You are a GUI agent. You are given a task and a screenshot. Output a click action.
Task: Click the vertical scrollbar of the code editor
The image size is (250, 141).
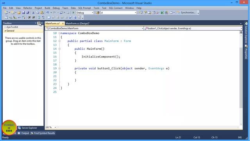point(241,78)
